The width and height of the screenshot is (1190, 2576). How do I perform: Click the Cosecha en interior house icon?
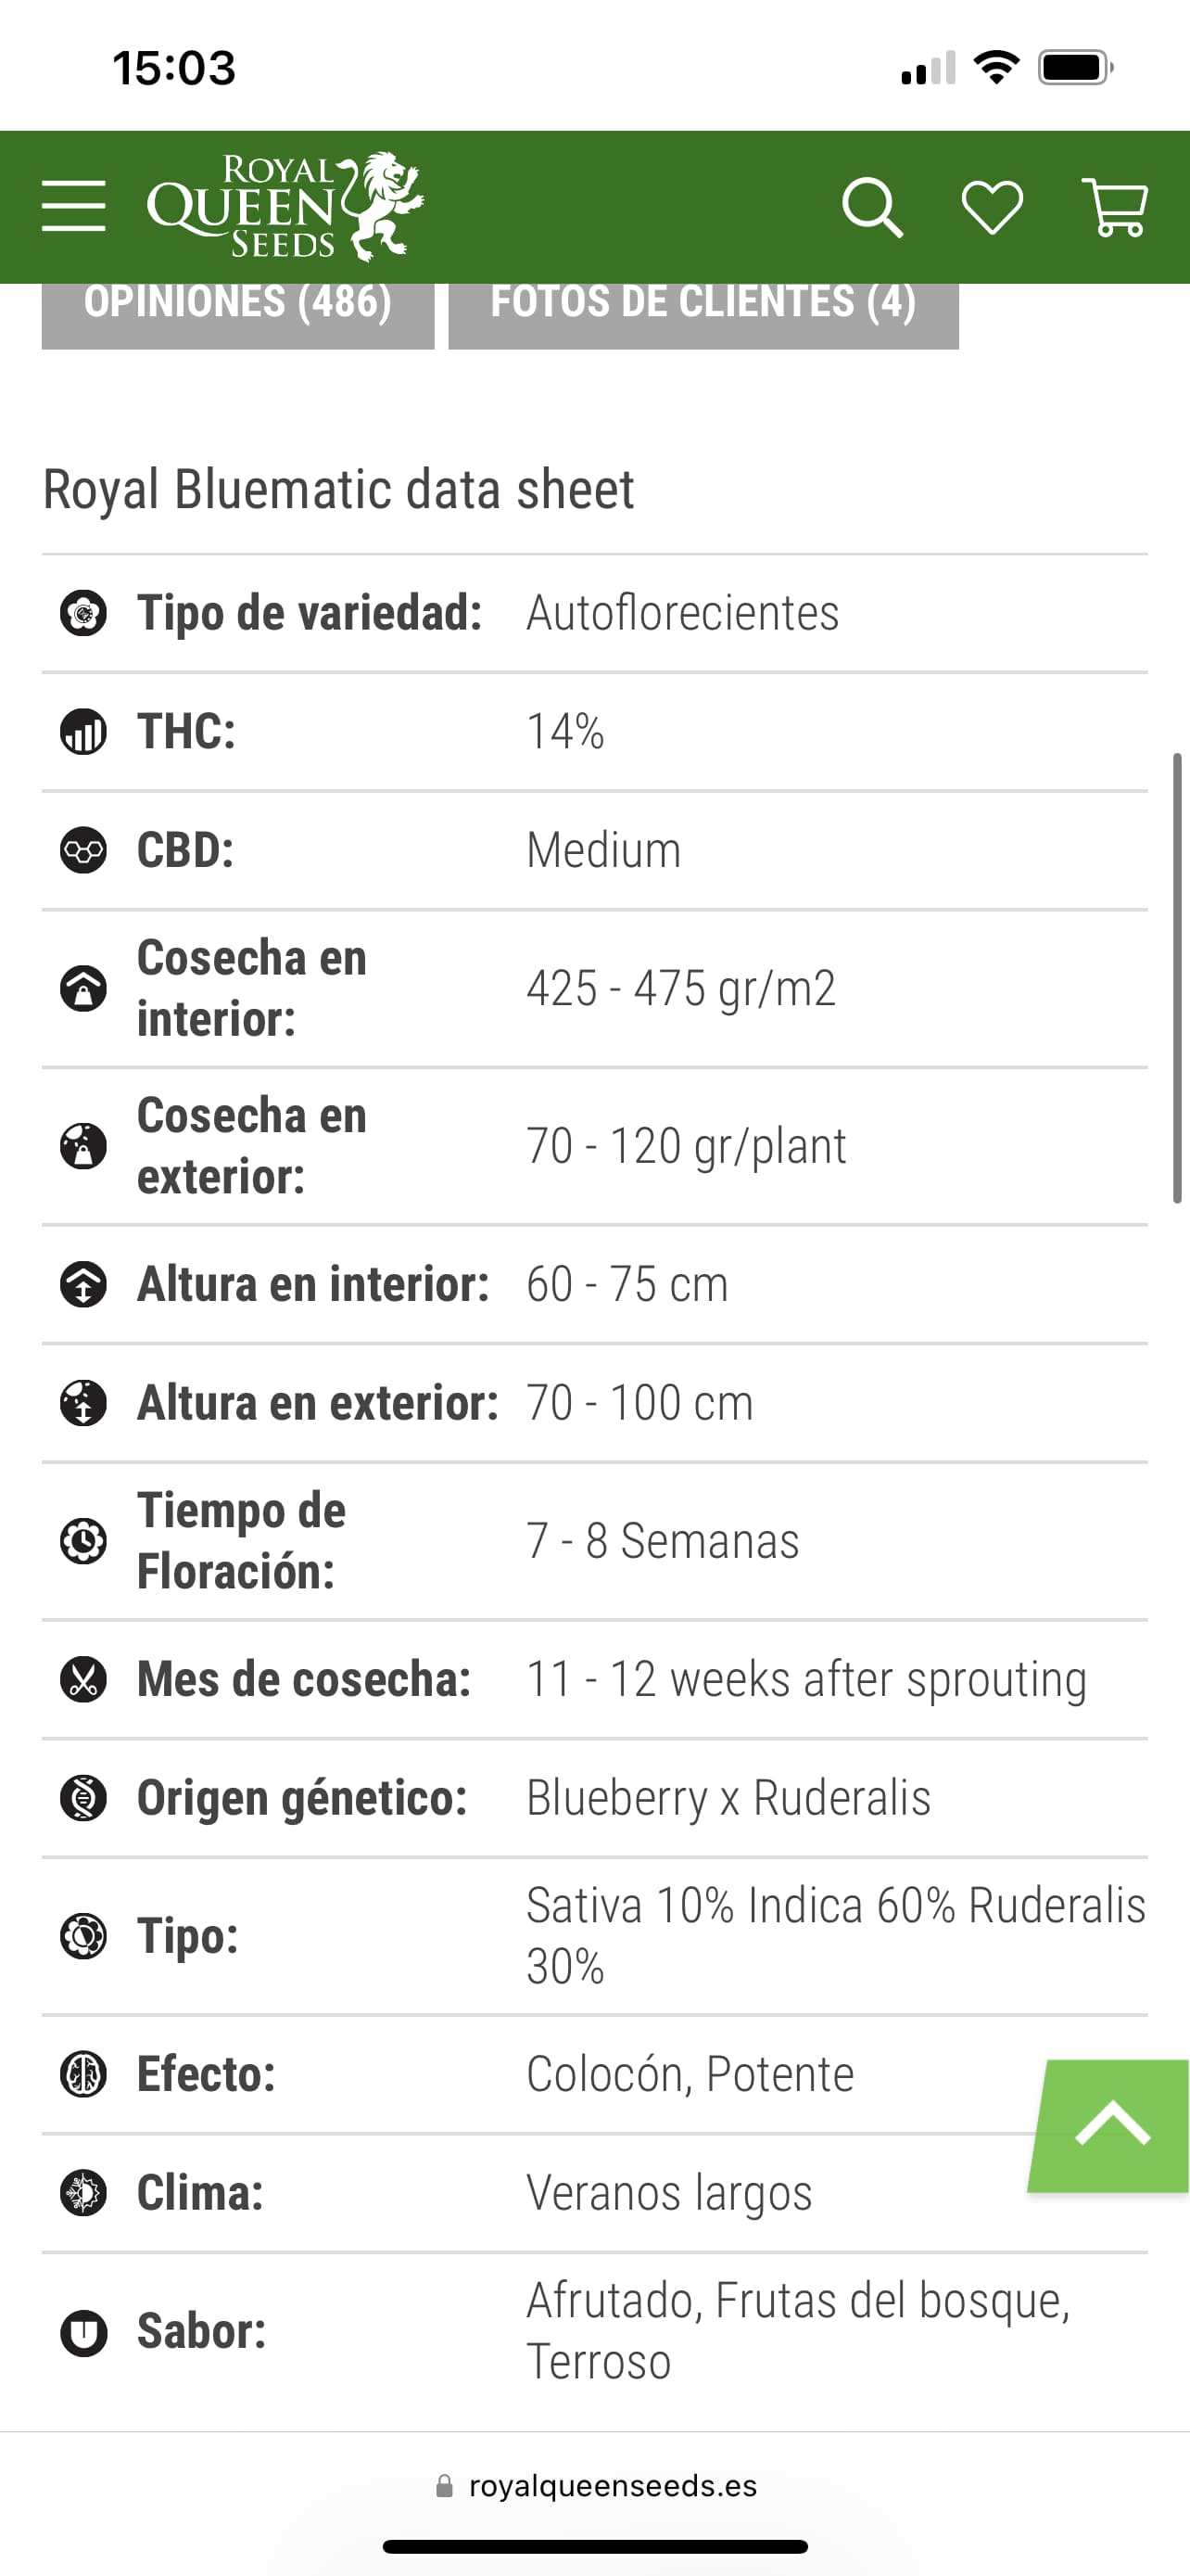pyautogui.click(x=82, y=988)
